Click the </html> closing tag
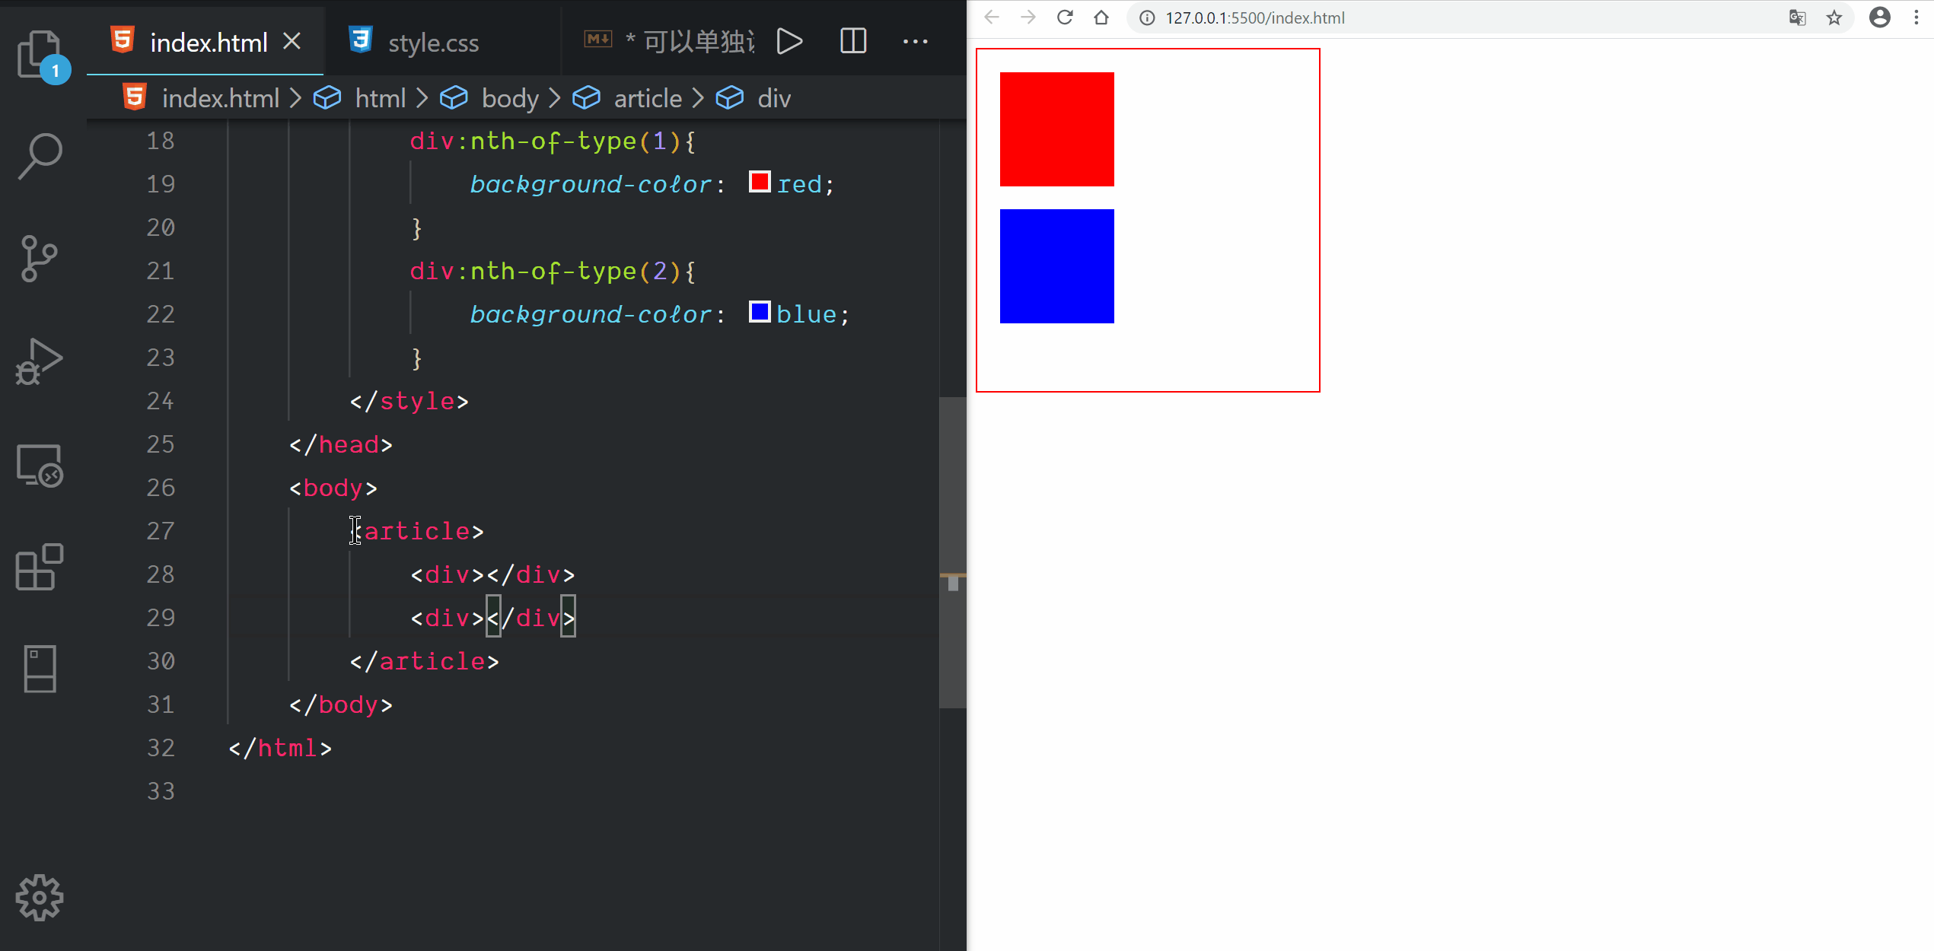Viewport: 1934px width, 951px height. point(280,748)
